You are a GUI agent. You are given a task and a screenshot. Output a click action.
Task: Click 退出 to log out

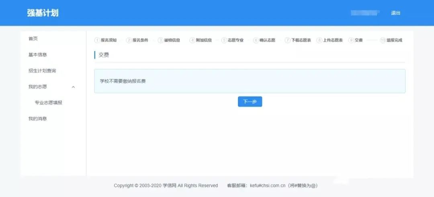pos(395,13)
